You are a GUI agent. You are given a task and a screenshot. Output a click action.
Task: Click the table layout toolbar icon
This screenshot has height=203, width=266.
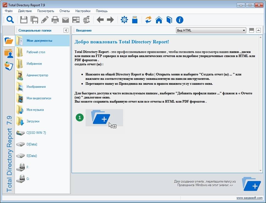coord(76,20)
